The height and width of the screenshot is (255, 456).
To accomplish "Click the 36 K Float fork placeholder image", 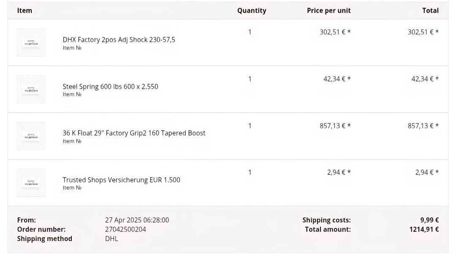I will point(31,136).
